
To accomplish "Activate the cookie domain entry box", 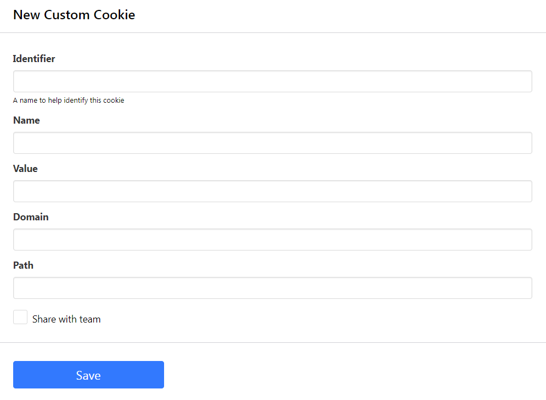I will [272, 240].
